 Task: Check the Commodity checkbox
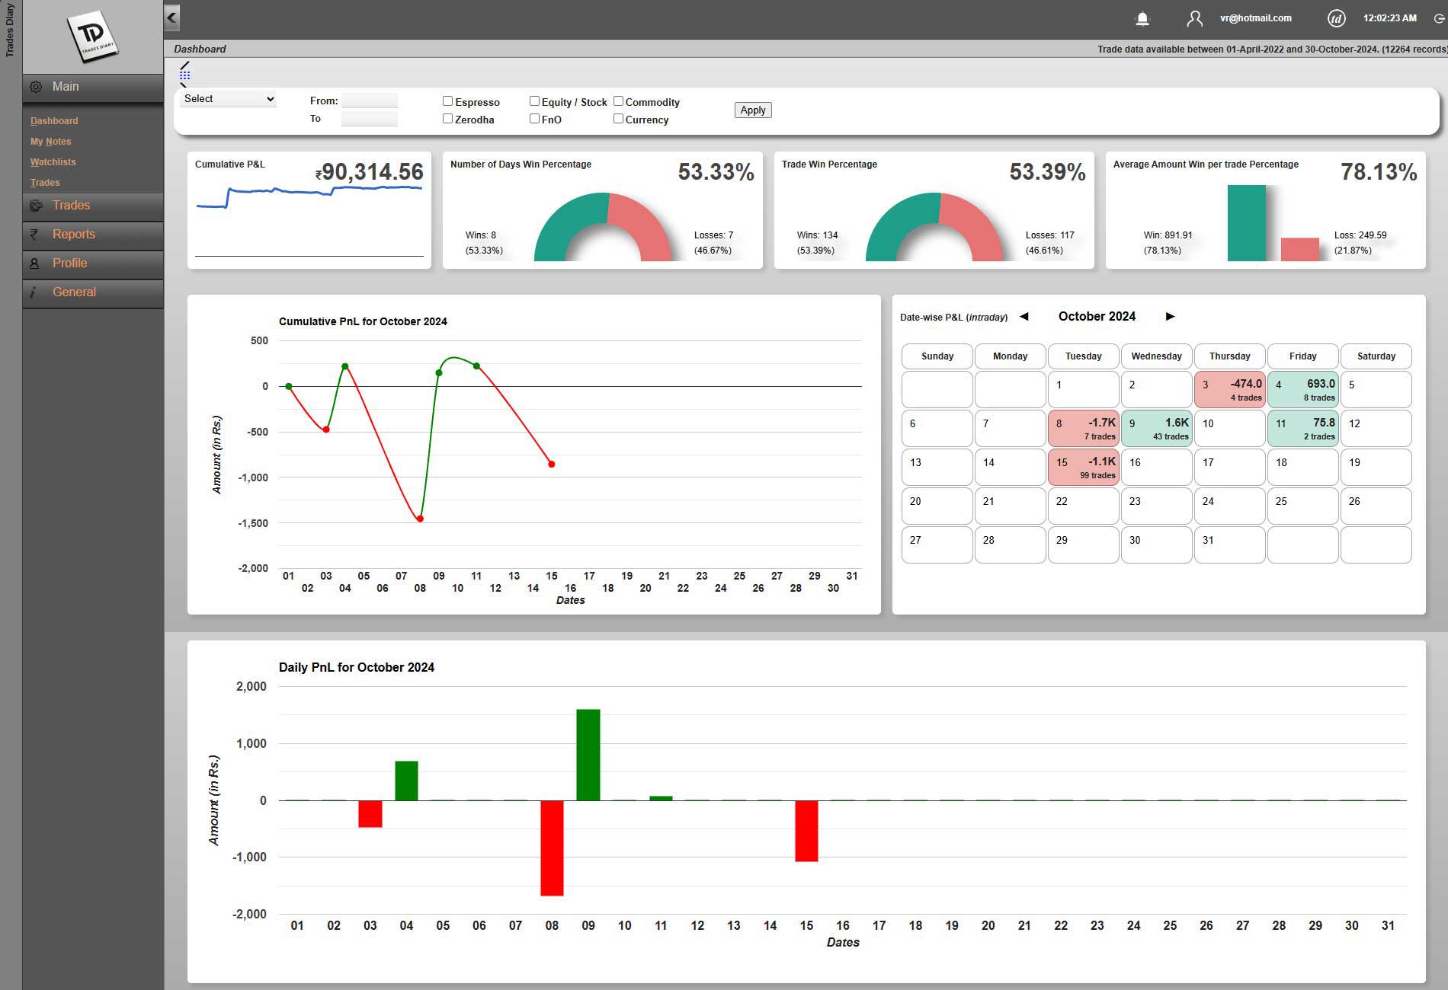pyautogui.click(x=618, y=101)
